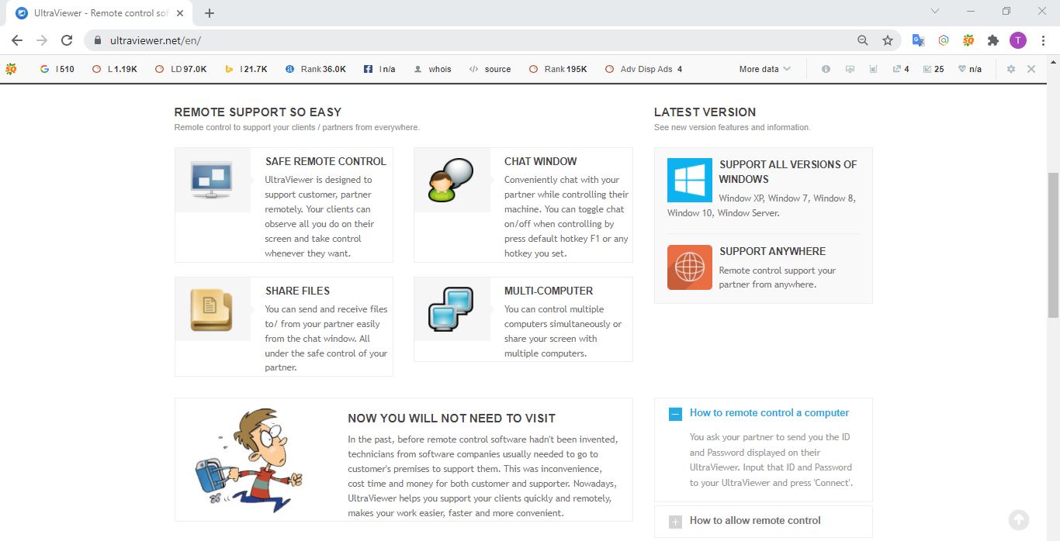Reload the UltraViewer page
The image size is (1060, 541).
pos(67,40)
